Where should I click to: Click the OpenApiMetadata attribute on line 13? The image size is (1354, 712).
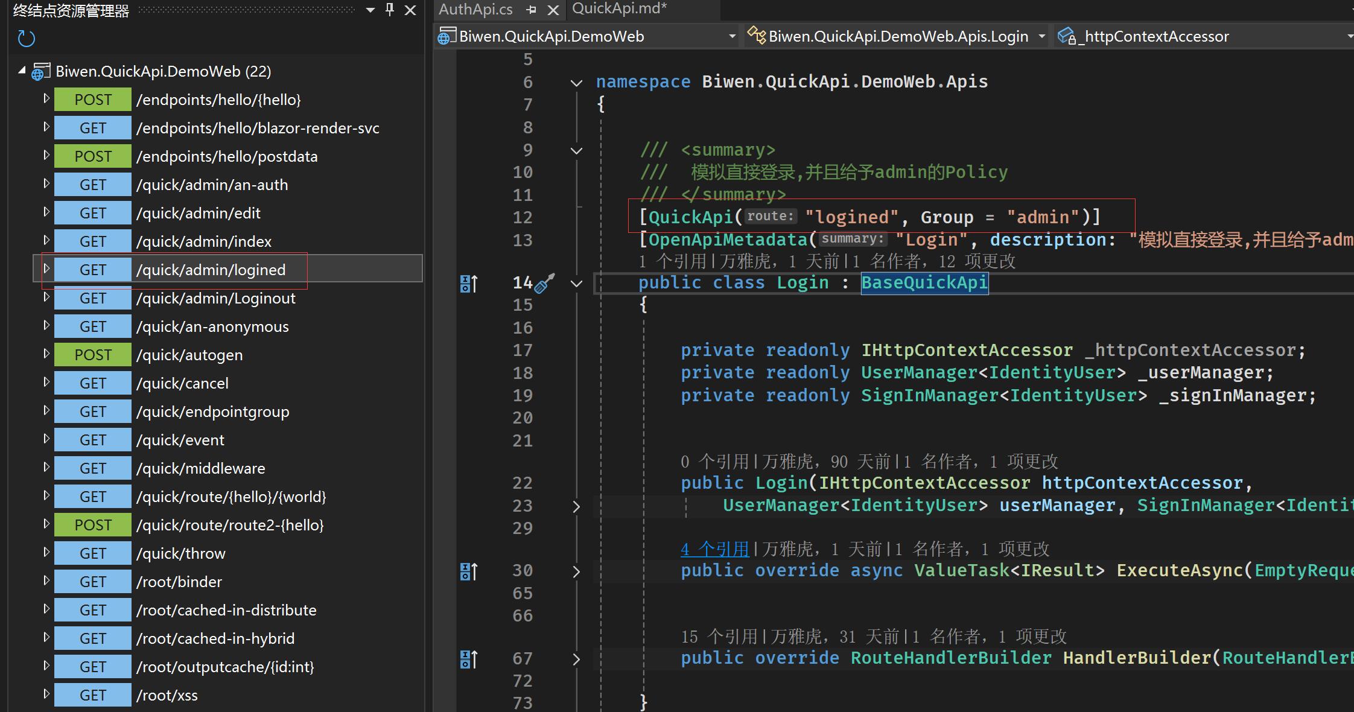point(728,240)
